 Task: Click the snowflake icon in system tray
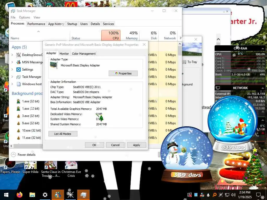click(221, 195)
